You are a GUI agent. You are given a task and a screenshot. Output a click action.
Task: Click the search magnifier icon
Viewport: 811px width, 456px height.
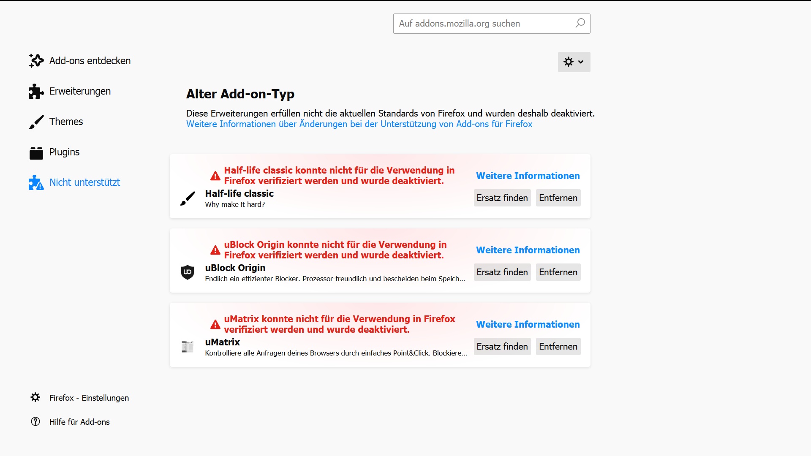(x=580, y=23)
